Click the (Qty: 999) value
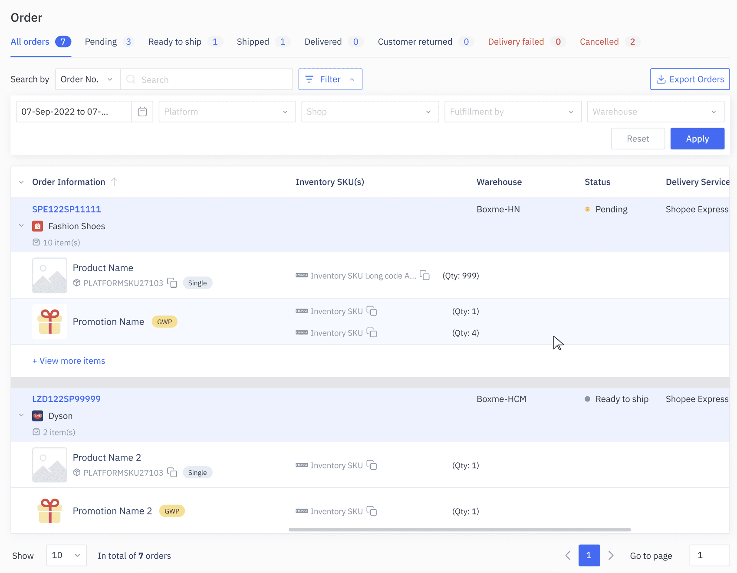The image size is (737, 573). pyautogui.click(x=461, y=276)
